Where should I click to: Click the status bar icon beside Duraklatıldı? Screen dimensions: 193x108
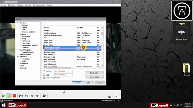point(2,100)
